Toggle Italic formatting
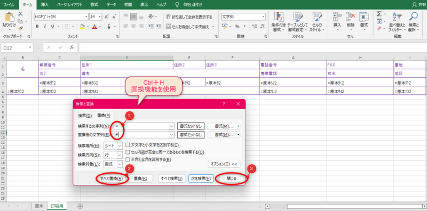This screenshot has height=211, width=427. [45, 27]
